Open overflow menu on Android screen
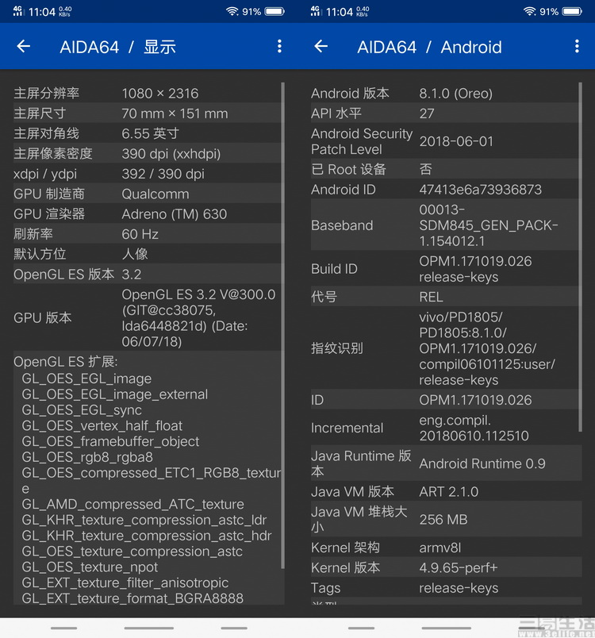 [x=577, y=47]
